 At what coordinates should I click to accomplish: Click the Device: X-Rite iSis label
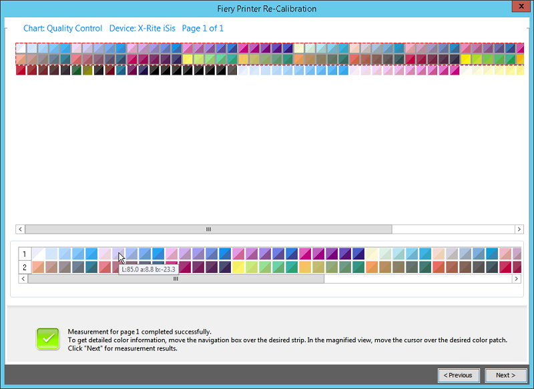[142, 28]
